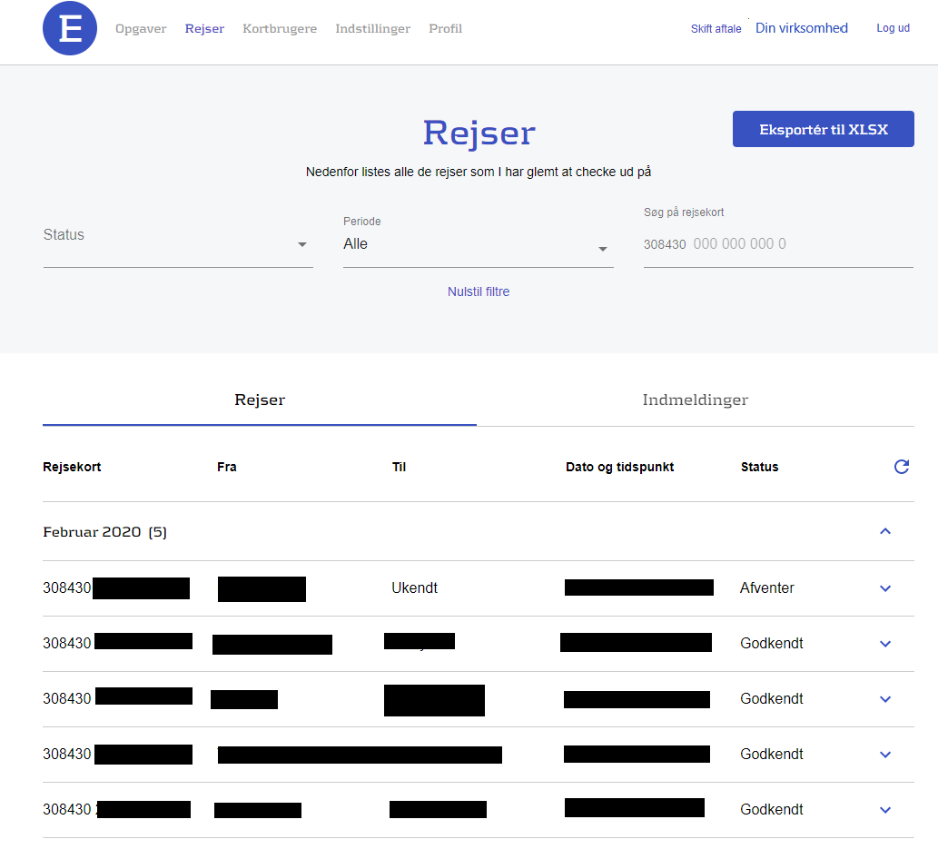Click the blue E logo icon
This screenshot has width=938, height=849.
[70, 29]
